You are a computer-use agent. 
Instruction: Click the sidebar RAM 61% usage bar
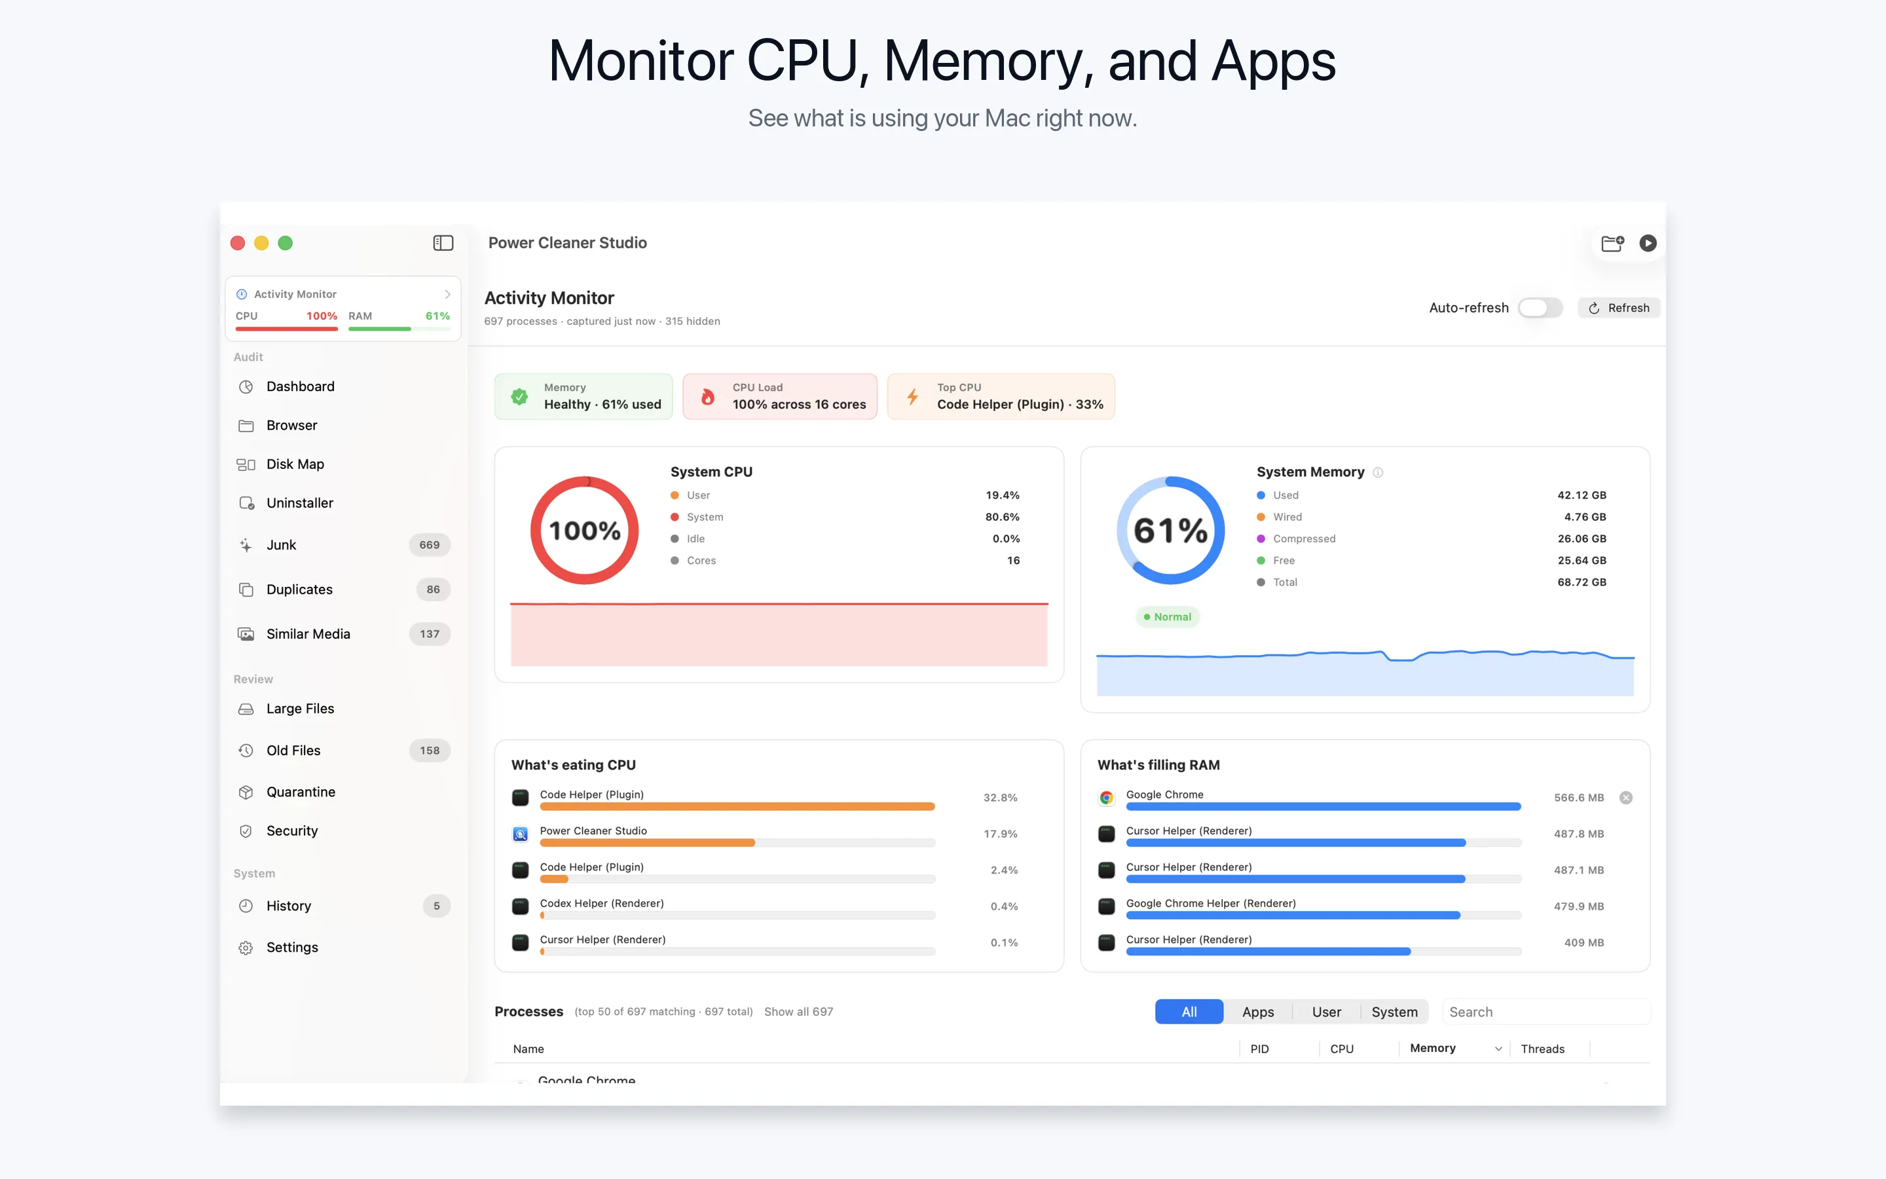[399, 329]
